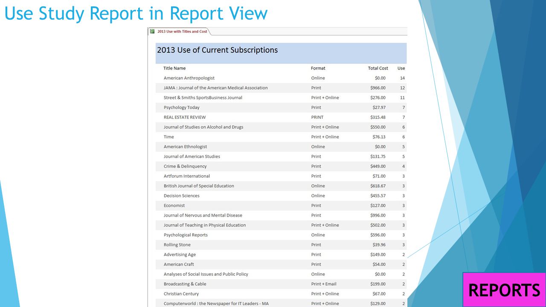Click the $550.00 cost value
This screenshot has height=307, width=546.
(x=378, y=127)
